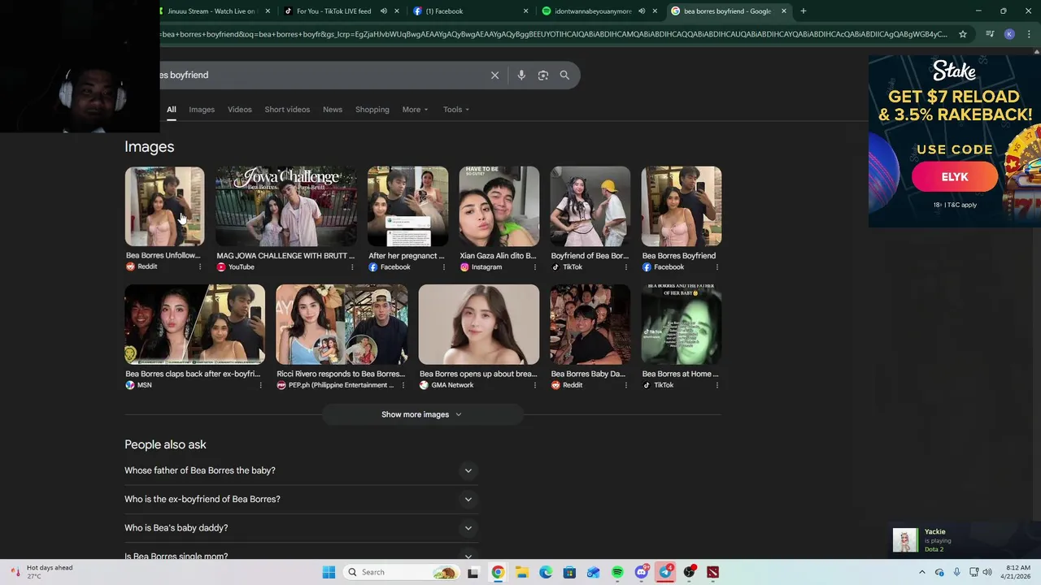Click the taskbar Search box
The image size is (1041, 585).
400,572
